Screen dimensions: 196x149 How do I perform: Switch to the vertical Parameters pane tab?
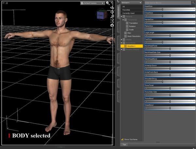pos(118,12)
